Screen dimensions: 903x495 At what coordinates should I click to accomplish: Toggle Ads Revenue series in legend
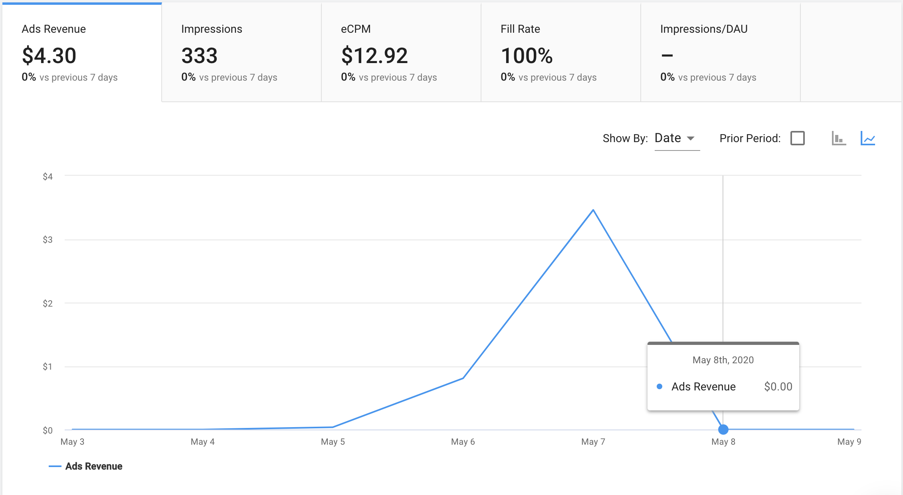pos(93,466)
